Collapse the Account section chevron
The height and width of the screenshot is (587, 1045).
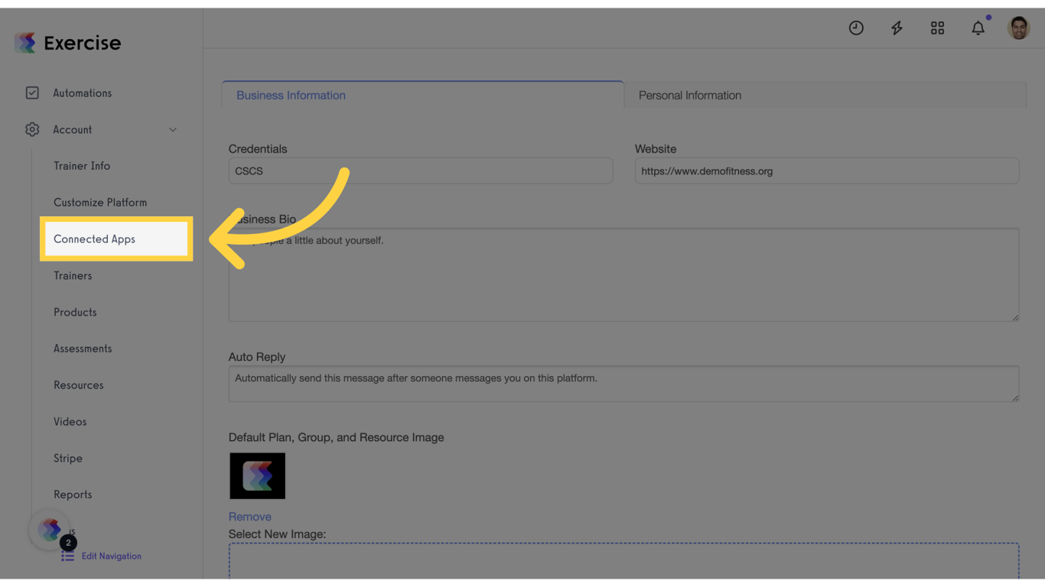click(x=173, y=129)
